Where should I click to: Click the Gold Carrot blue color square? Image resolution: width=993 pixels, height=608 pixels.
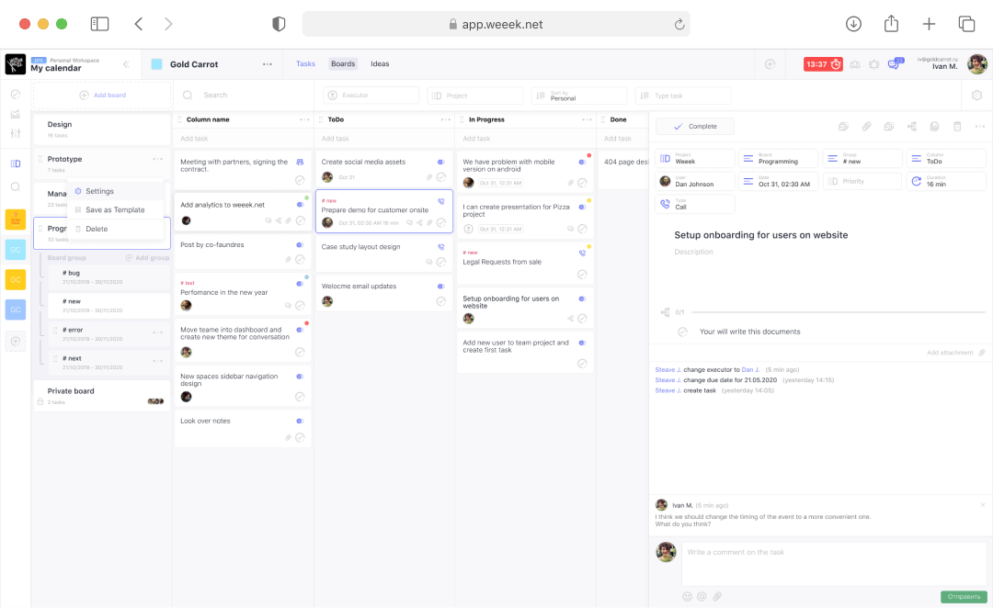coord(156,64)
